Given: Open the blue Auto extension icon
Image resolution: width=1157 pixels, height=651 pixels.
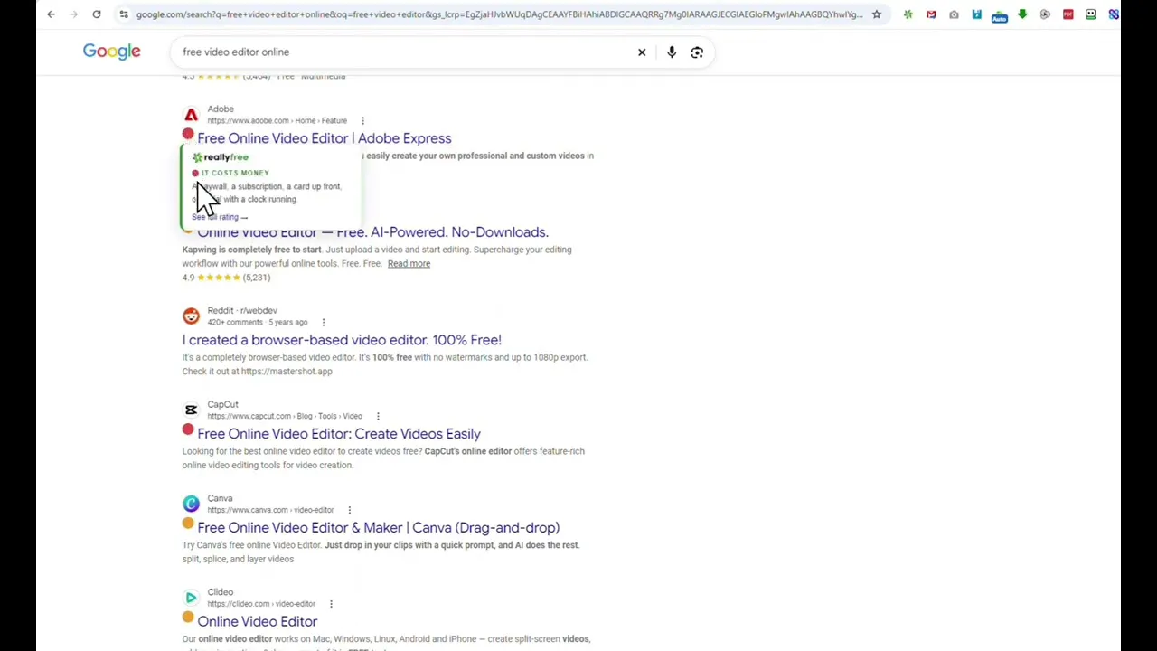Looking at the screenshot, I should pos(1000,15).
